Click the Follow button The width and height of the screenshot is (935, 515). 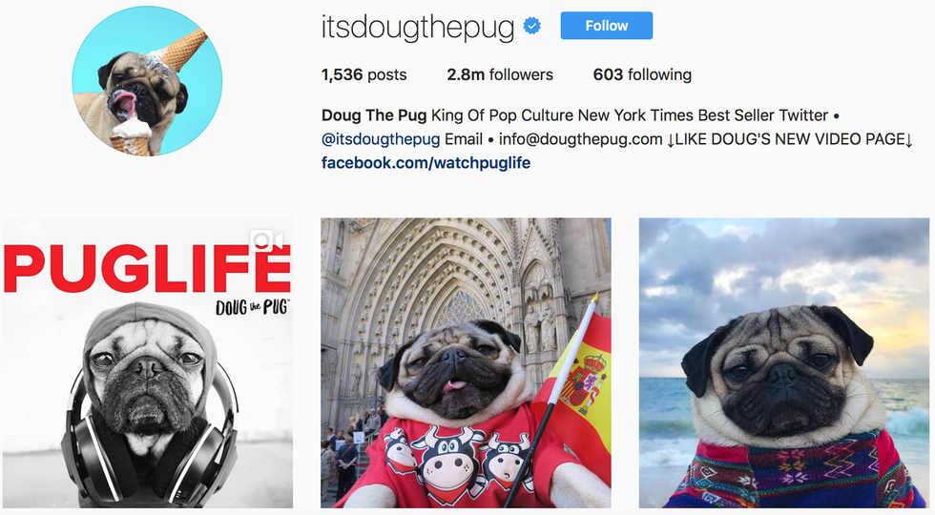pyautogui.click(x=607, y=26)
